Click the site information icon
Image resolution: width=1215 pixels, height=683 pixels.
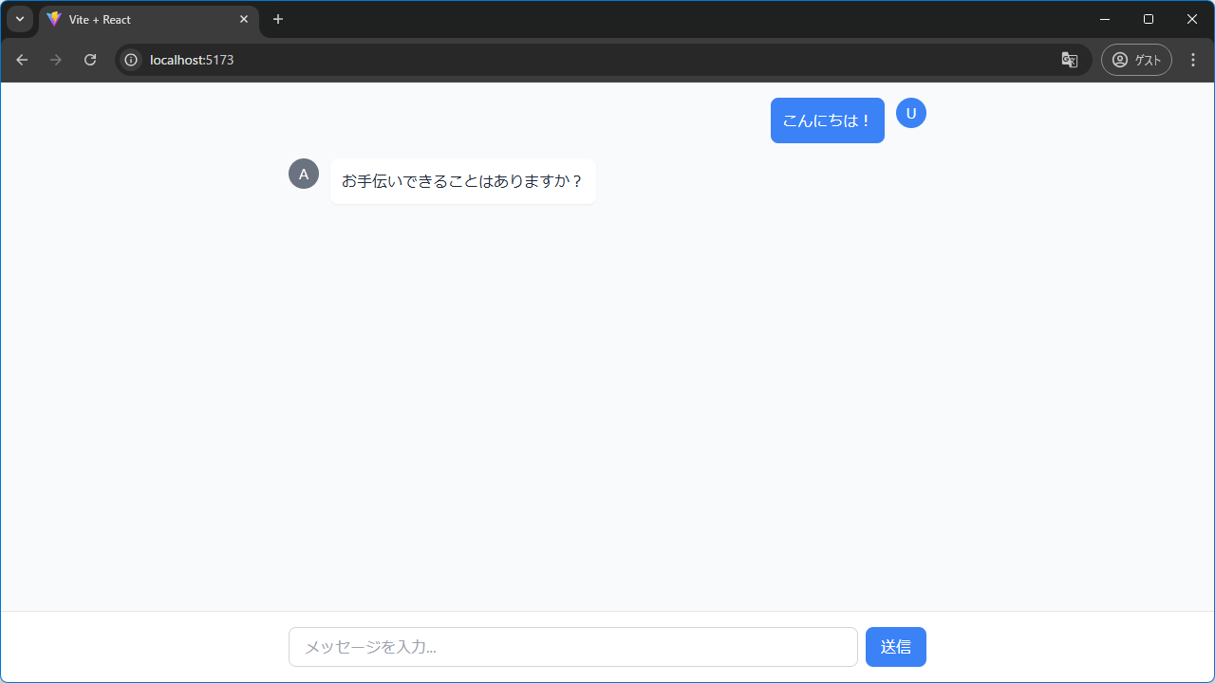(130, 60)
